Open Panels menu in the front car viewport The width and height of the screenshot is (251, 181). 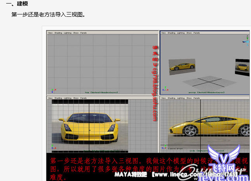[84, 98]
